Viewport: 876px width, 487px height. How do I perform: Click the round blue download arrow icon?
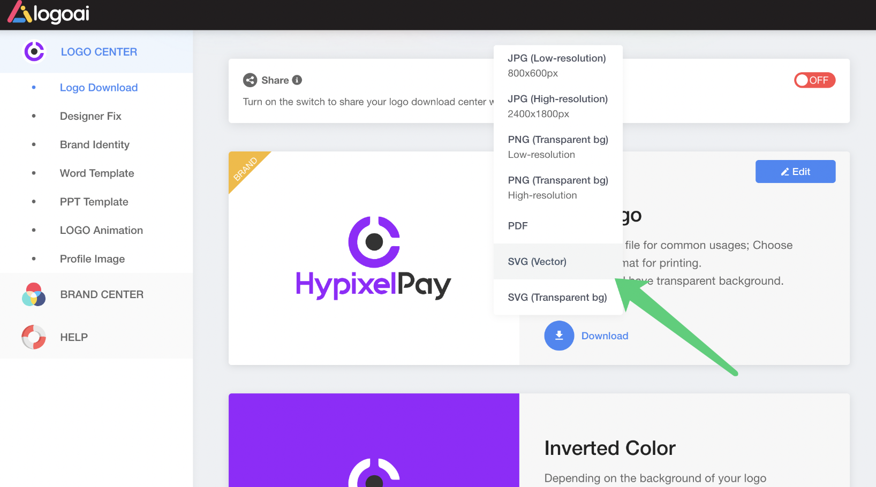[559, 336]
